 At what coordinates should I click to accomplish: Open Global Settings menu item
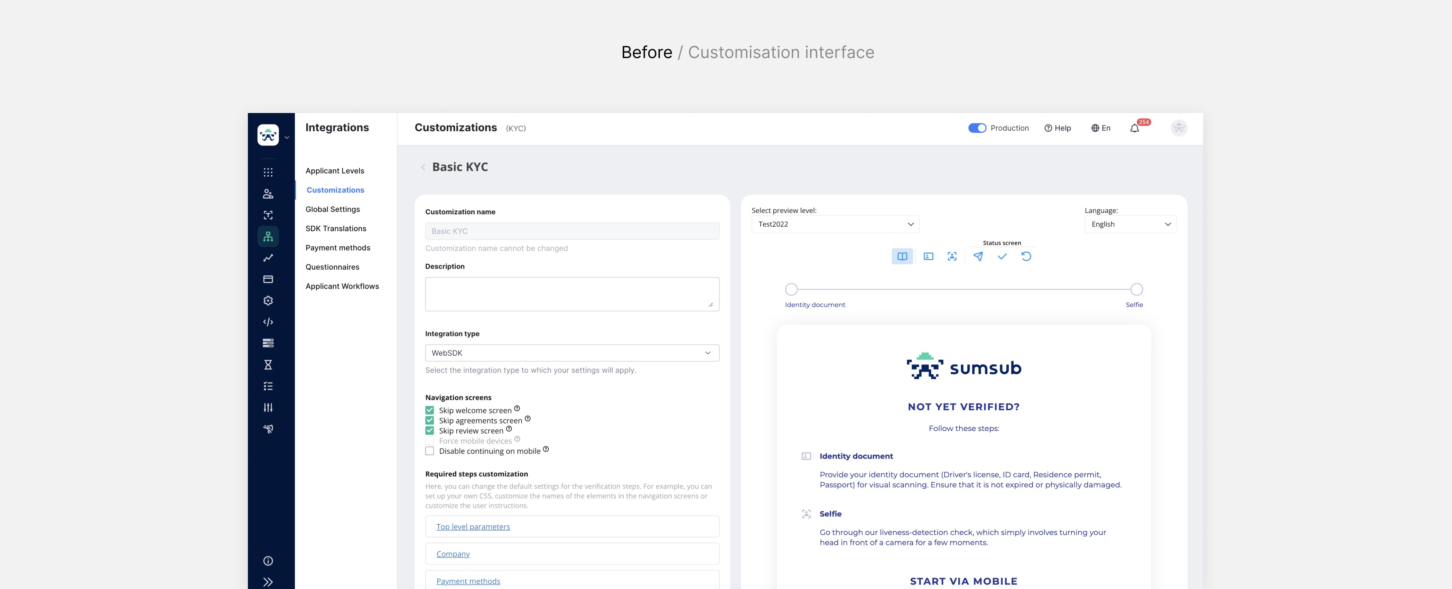pyautogui.click(x=333, y=209)
